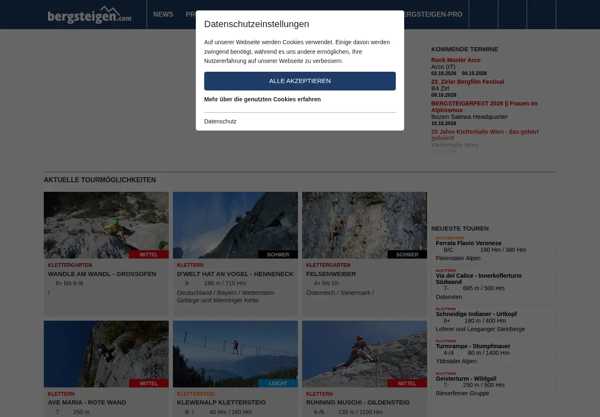Screen dimensions: 600x417
Task: Open Geisterturm - Wildgall tour
Action: click(466, 379)
